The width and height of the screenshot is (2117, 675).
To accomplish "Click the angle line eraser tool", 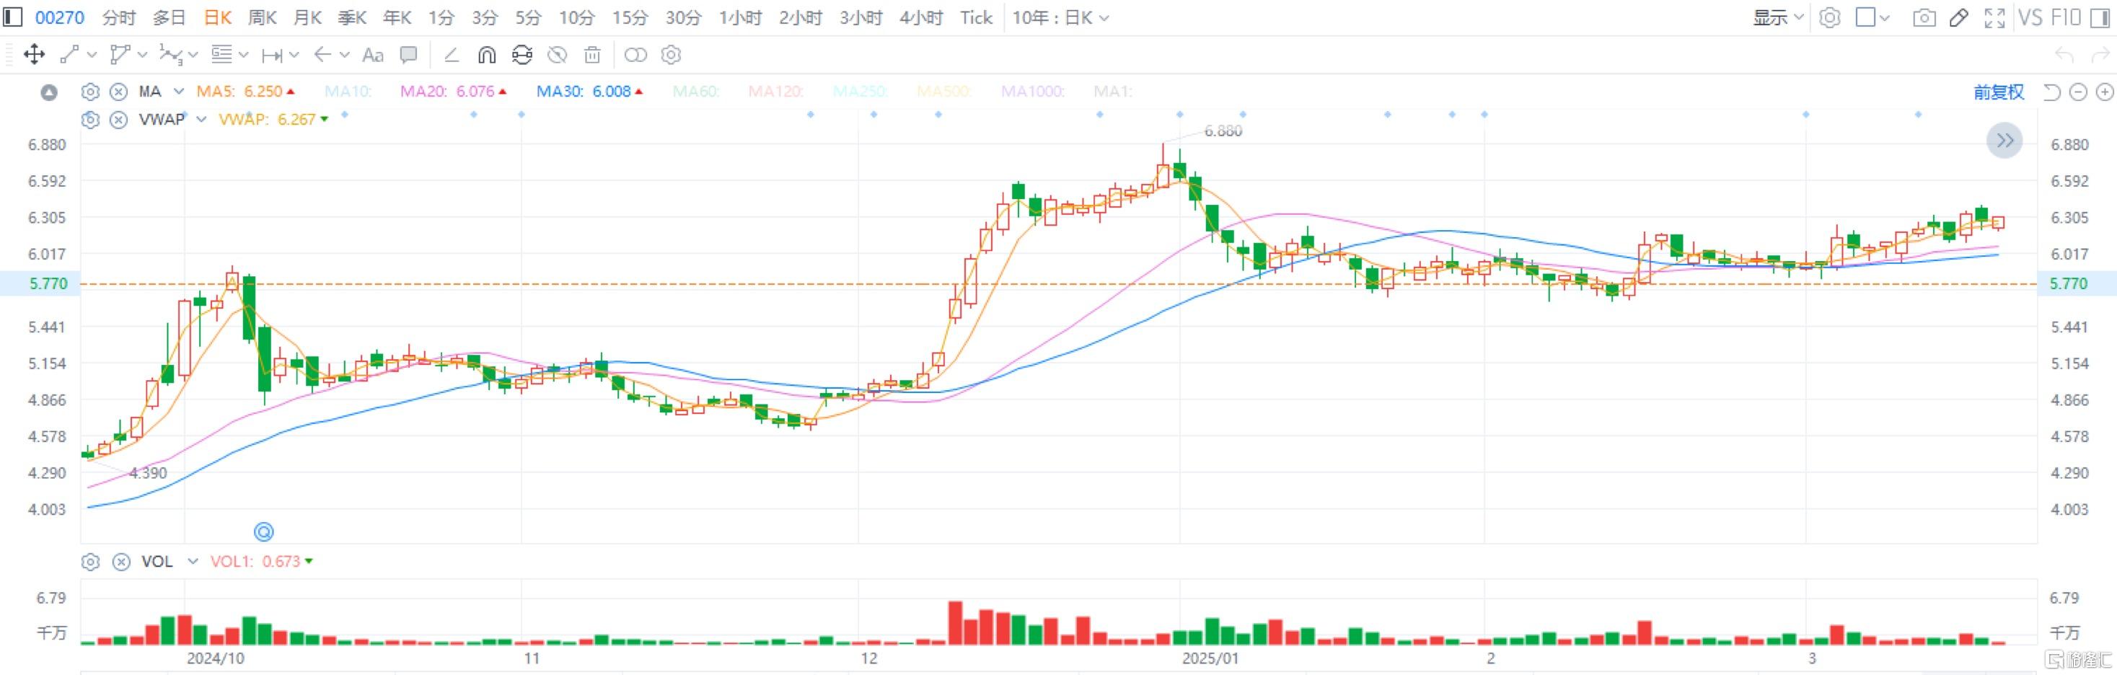I will pos(452,55).
